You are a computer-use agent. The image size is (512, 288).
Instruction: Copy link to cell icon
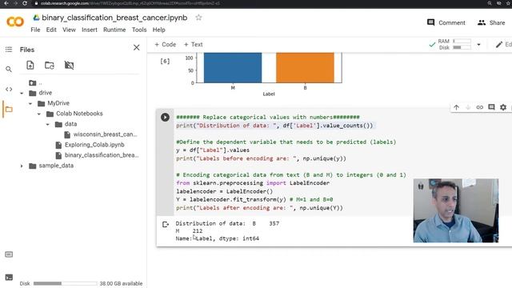coord(479,107)
